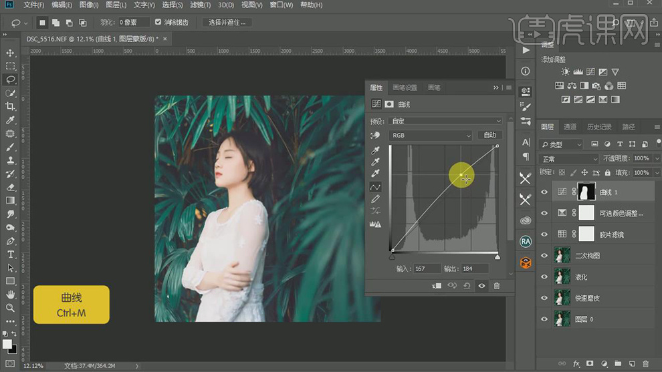The image size is (662, 372).
Task: Add a Brightness/Contrast adjustment icon
Action: (x=565, y=71)
